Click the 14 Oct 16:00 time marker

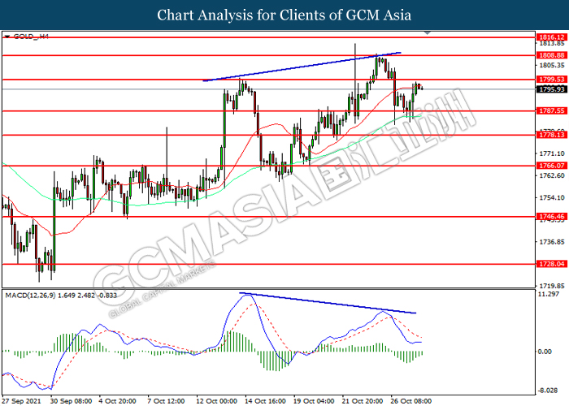(265, 401)
